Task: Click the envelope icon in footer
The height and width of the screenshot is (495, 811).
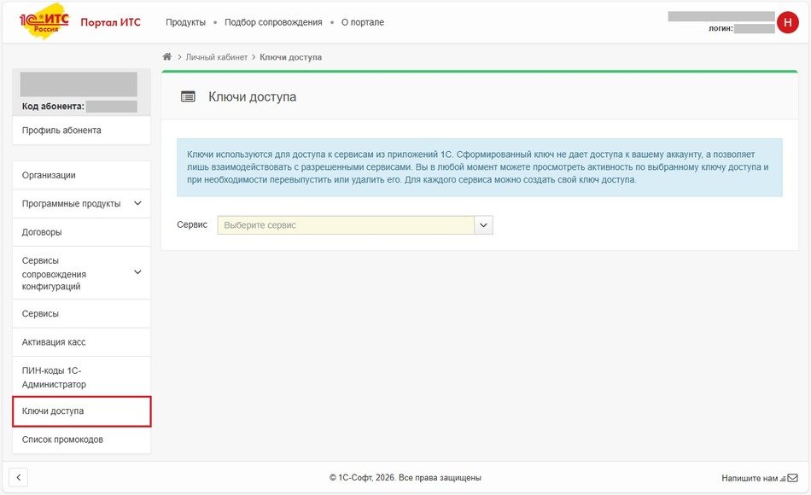Action: (792, 478)
